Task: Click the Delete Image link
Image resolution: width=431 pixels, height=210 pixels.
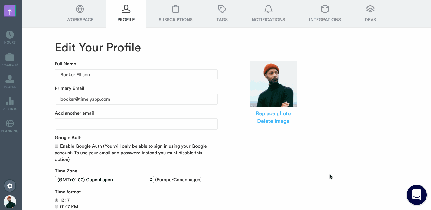Action: point(273,121)
